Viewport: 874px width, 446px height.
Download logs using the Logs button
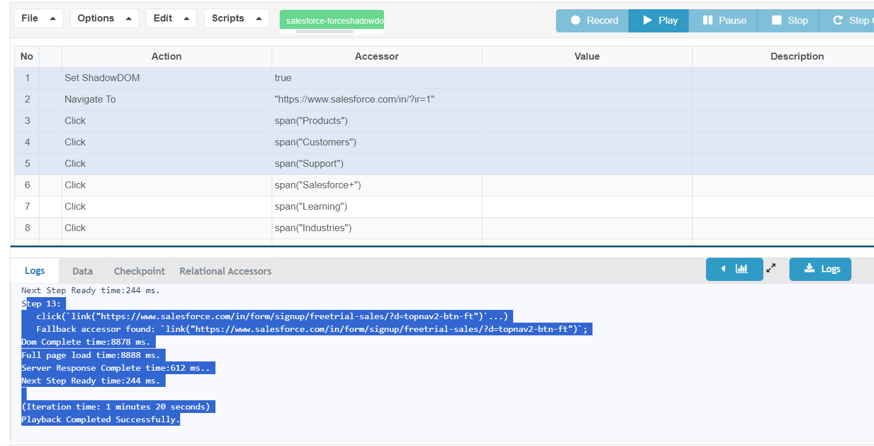[x=820, y=269]
